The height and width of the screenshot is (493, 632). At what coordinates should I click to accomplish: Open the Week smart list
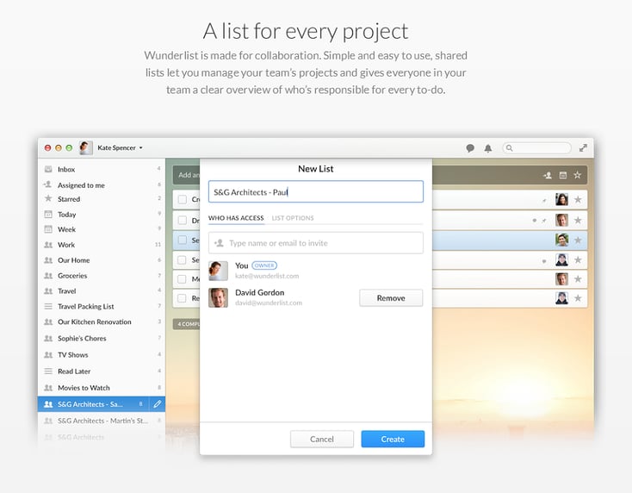coord(102,229)
